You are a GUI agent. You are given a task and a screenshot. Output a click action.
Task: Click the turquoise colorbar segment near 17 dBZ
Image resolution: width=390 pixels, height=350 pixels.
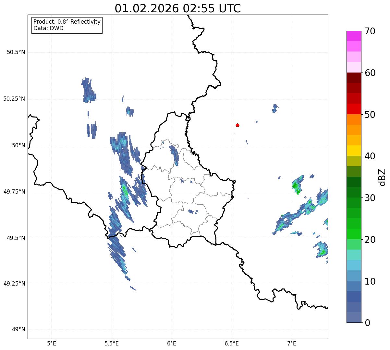coord(354,255)
